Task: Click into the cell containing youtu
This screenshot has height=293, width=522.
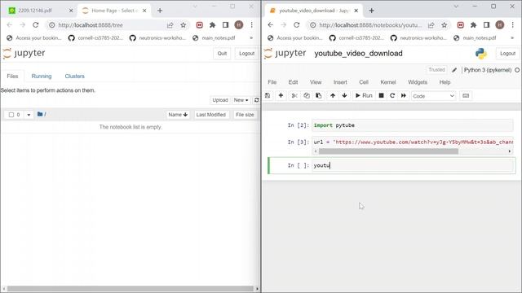Action: 413,165
